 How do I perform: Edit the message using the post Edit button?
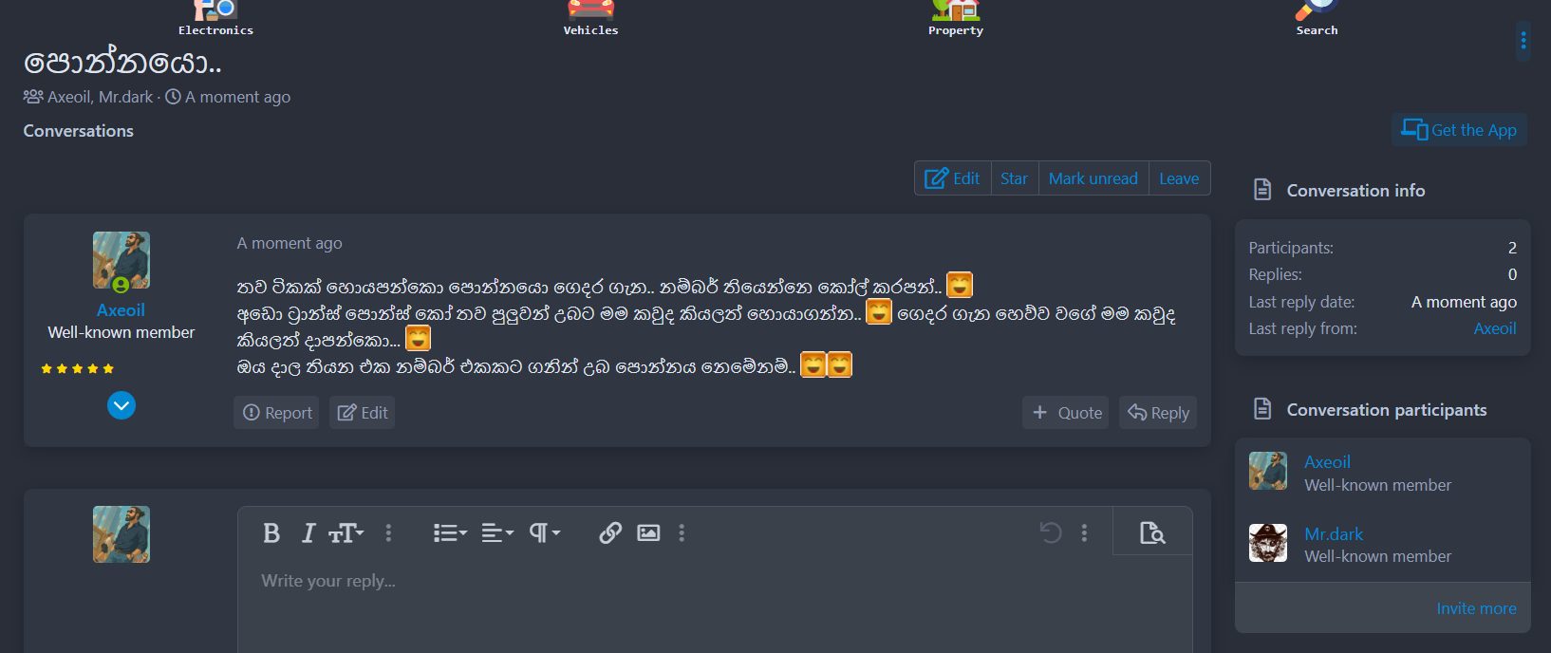[362, 413]
